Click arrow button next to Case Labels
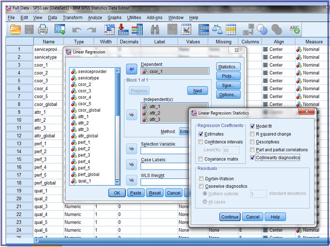Image resolution: width=330 pixels, height=247 pixels. 132,164
